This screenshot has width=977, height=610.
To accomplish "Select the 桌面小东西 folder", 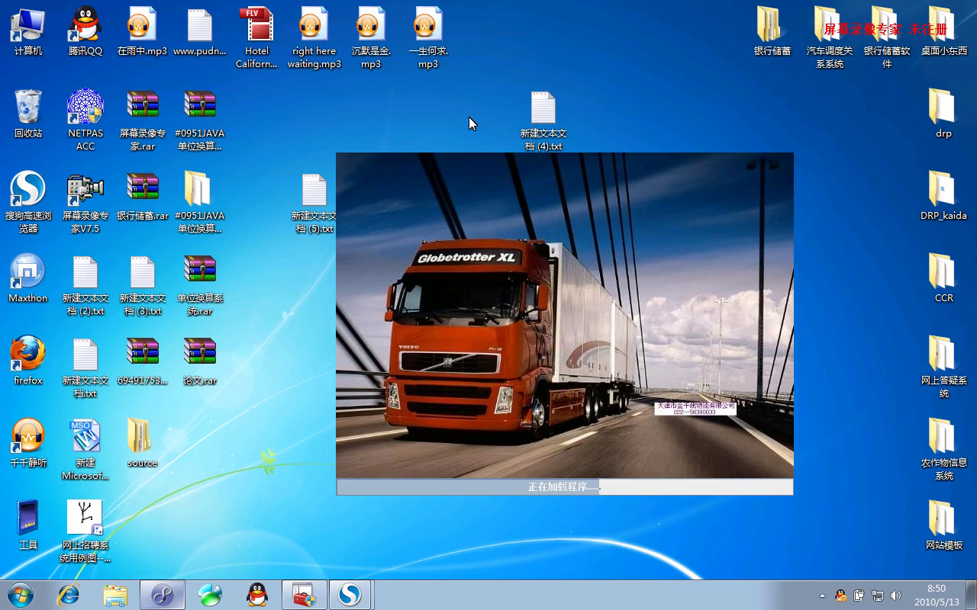I will tap(944, 30).
